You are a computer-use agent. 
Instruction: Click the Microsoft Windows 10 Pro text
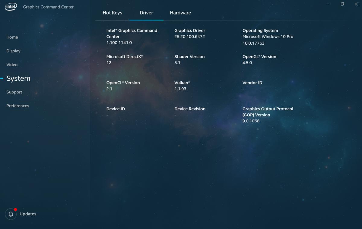click(x=268, y=37)
